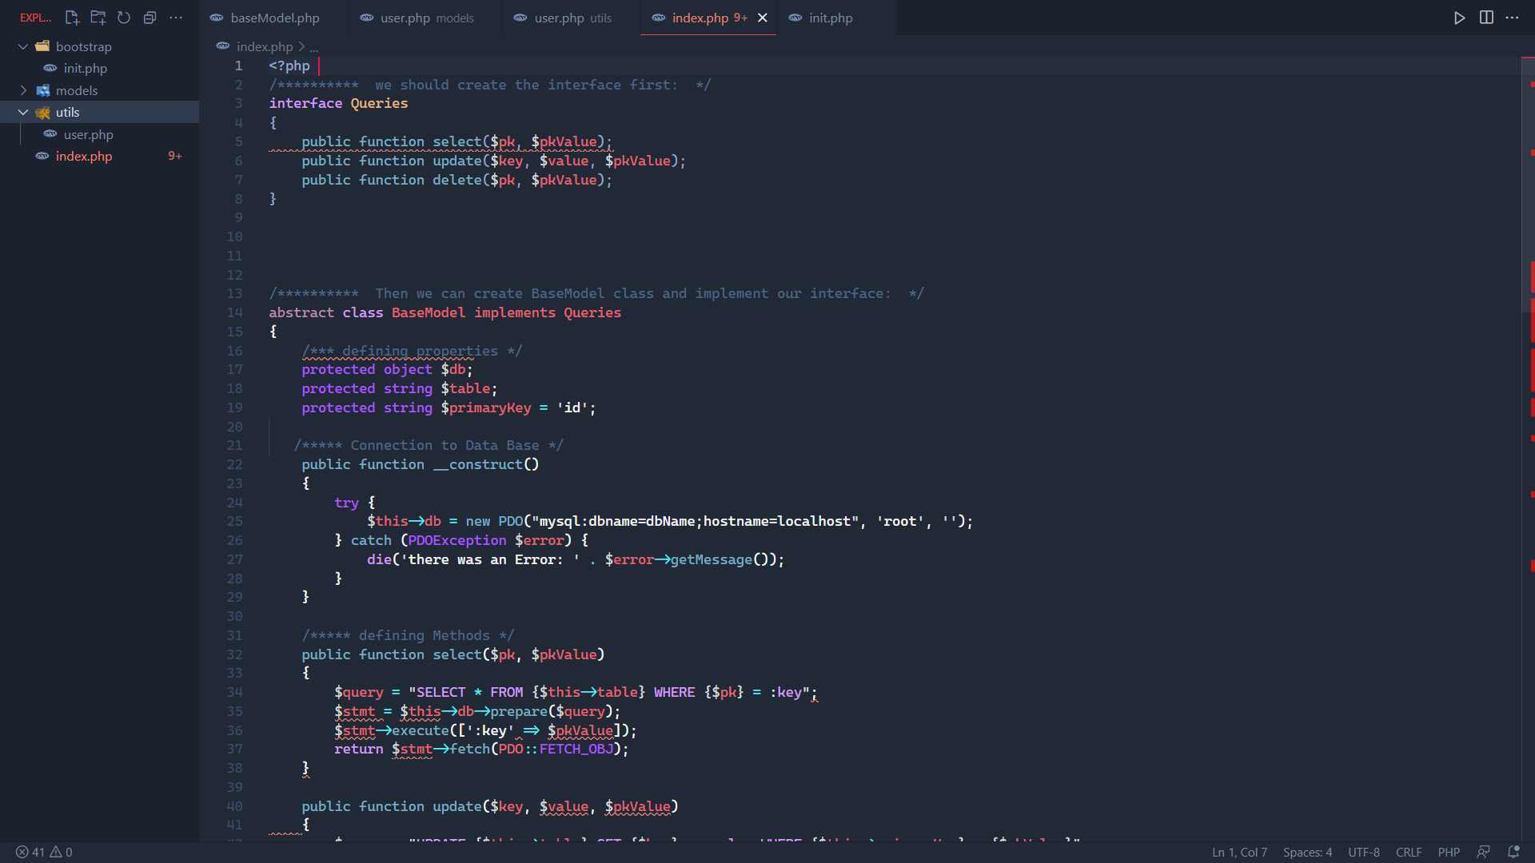Click the 'getMessage' method call
The image size is (1535, 863).
(712, 559)
